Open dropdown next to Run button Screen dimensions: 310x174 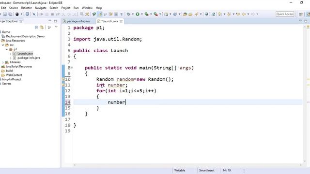tap(142, 14)
